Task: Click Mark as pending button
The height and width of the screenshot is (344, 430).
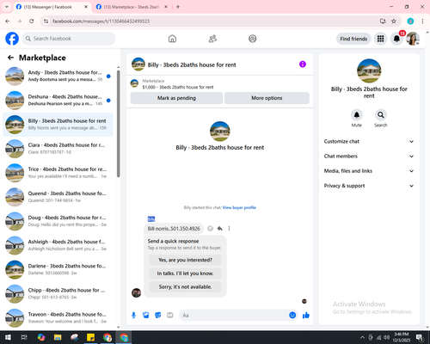Action: (176, 98)
